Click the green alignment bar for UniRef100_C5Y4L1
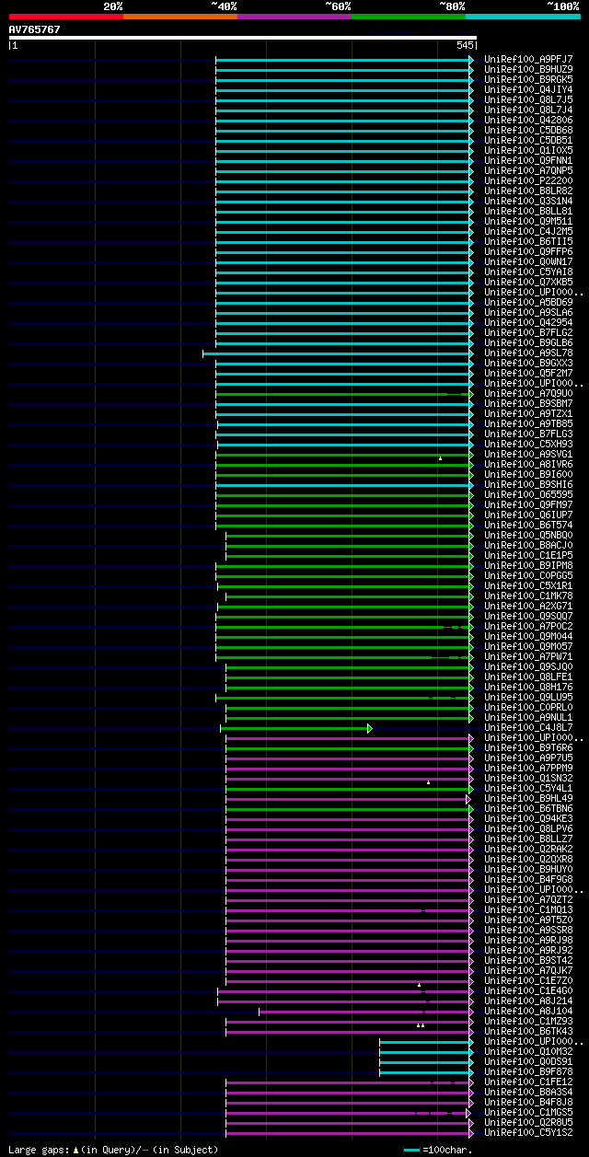 347,788
